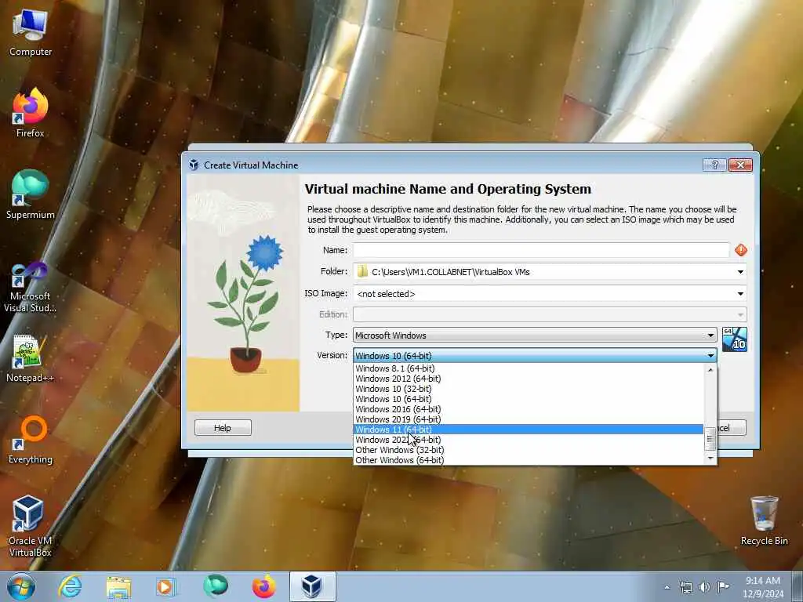The width and height of the screenshot is (803, 602).
Task: Select Other Windows (32-bit) from list
Action: (x=529, y=450)
